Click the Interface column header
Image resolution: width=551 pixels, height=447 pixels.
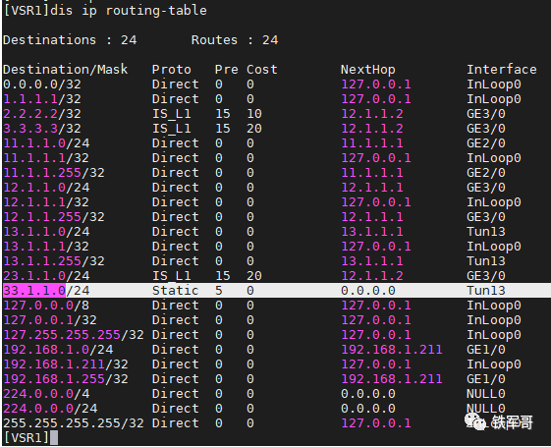[502, 69]
